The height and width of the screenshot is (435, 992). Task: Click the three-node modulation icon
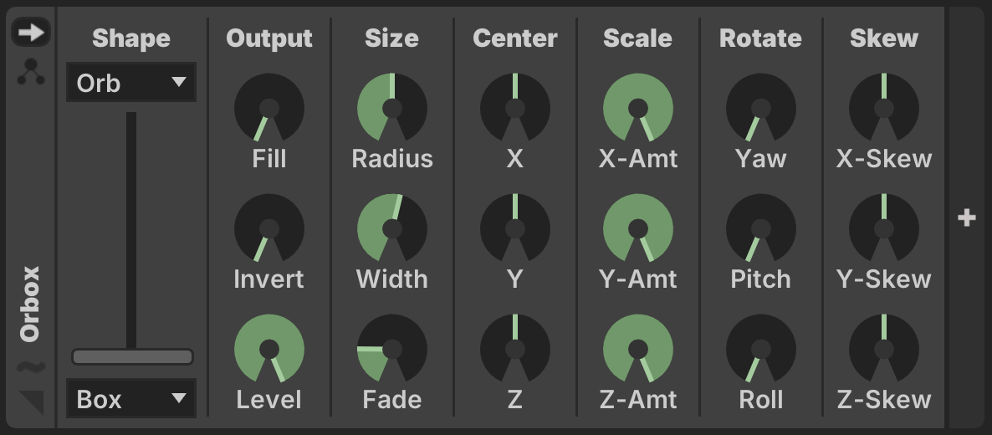31,74
